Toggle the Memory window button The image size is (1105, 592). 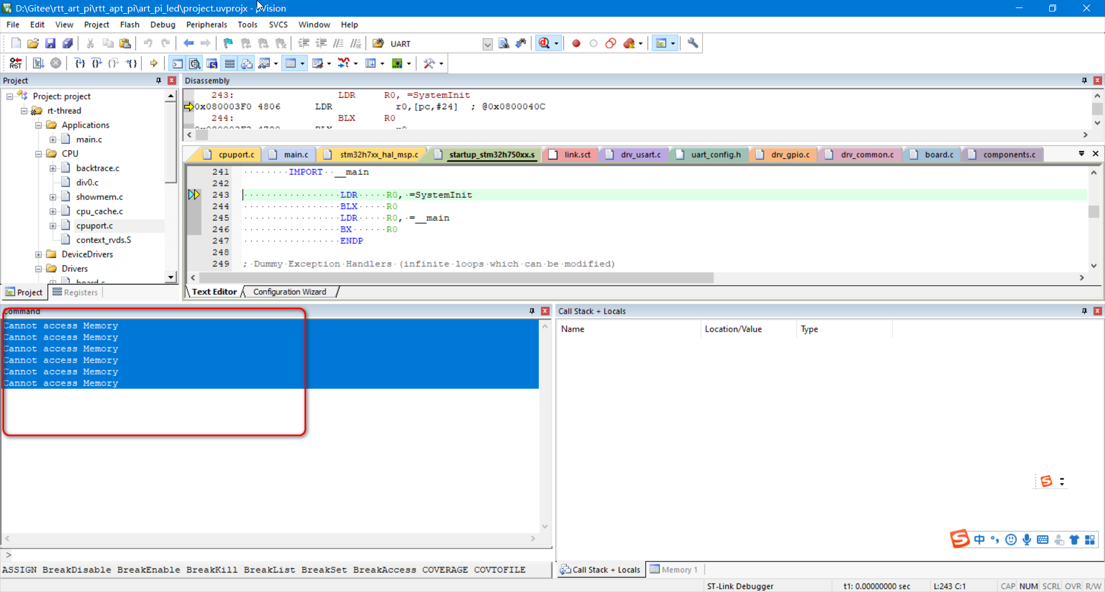pyautogui.click(x=291, y=63)
